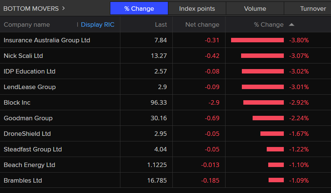Click the % Change sort arrow icon
The image size is (331, 193).
tap(292, 24)
